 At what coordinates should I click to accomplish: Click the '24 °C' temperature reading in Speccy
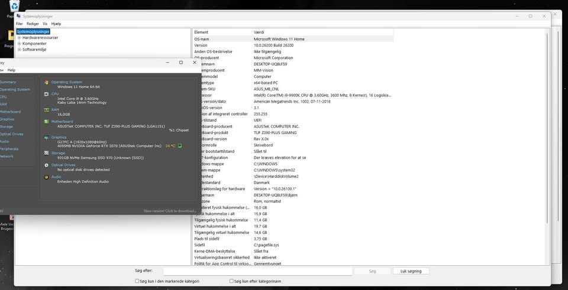170,146
